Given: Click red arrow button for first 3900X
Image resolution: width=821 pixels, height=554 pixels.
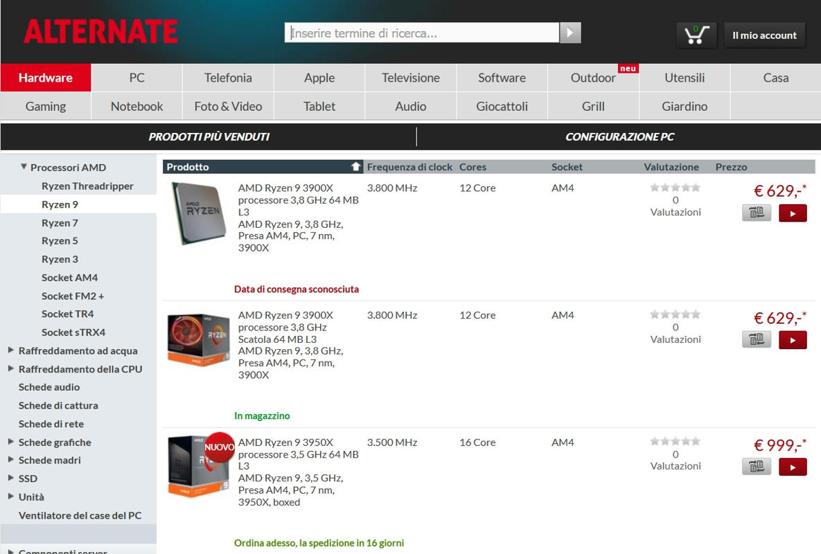Looking at the screenshot, I should (793, 213).
